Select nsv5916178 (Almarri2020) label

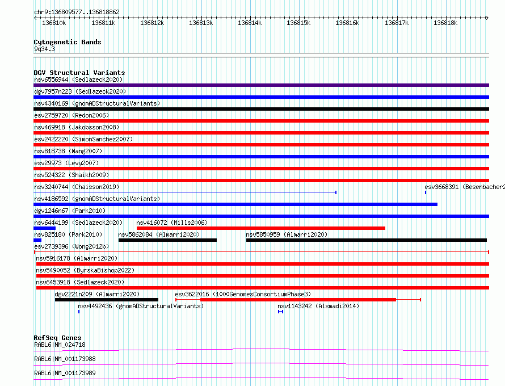point(77,258)
